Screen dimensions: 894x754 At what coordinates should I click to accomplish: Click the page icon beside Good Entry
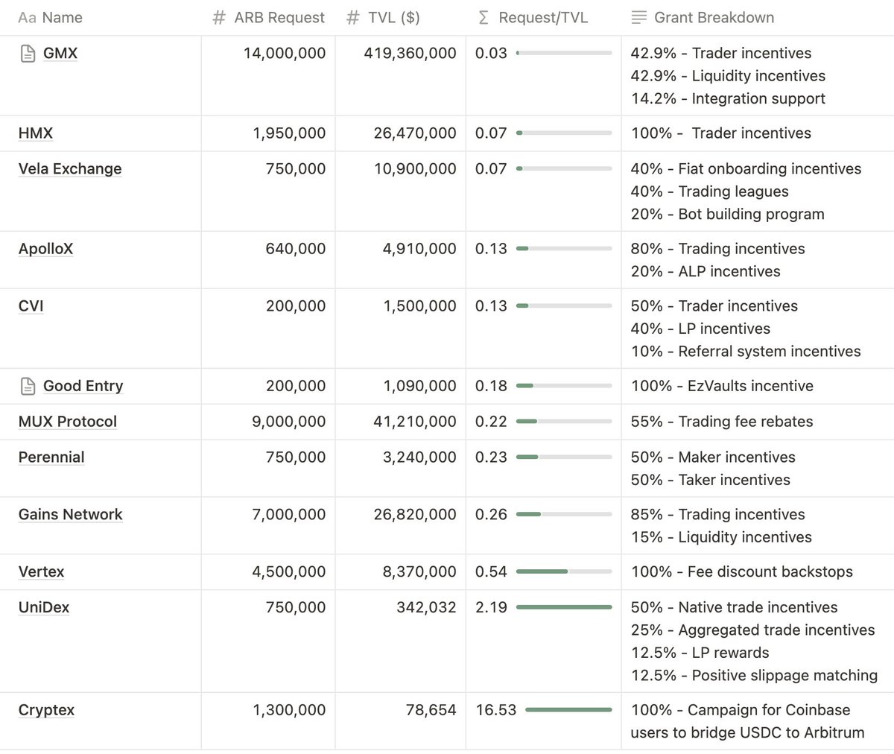pos(28,386)
